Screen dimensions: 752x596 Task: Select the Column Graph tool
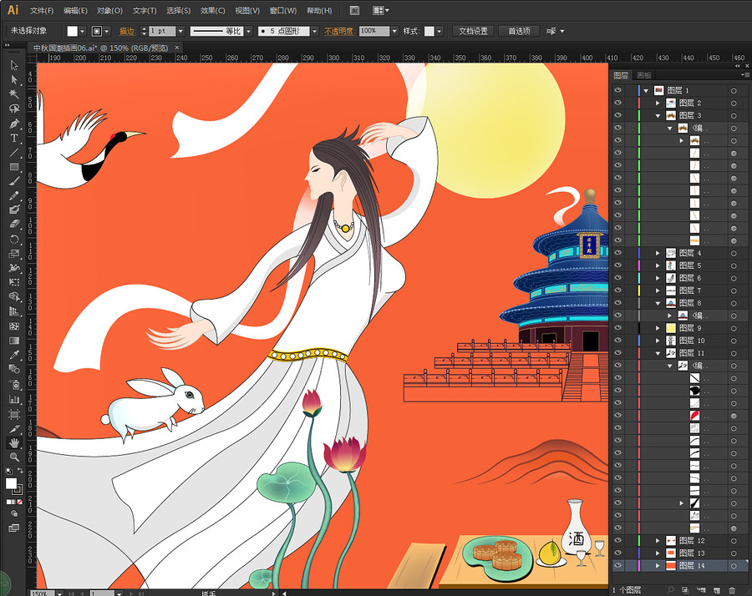click(x=14, y=399)
